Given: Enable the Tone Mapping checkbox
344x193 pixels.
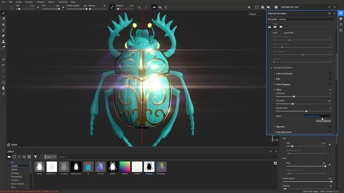Looking at the screenshot, I should point(330,84).
